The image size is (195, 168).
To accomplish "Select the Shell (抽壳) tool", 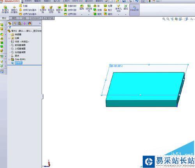I will [97, 14].
